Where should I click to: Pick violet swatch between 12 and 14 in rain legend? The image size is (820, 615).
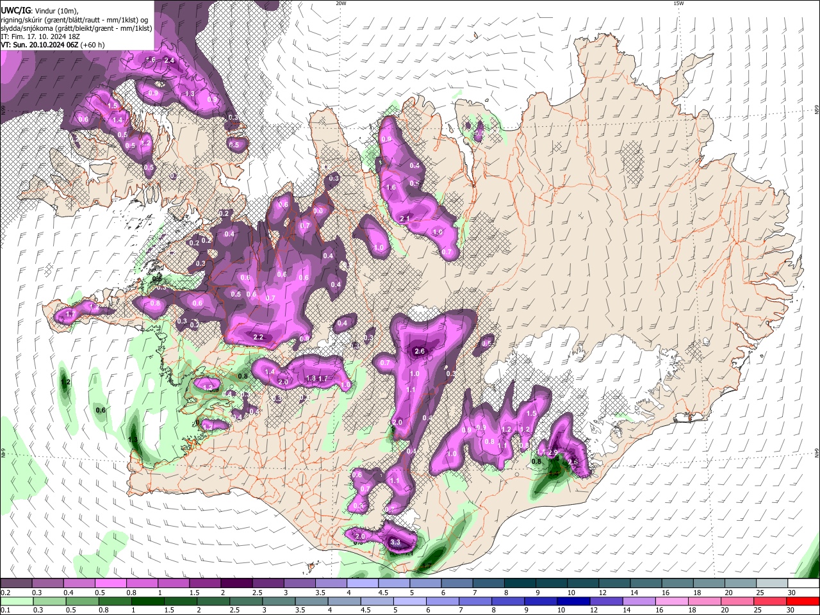click(x=606, y=601)
